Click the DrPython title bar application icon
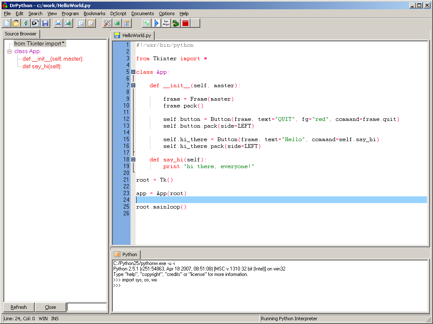433x324 pixels. pos(5,5)
